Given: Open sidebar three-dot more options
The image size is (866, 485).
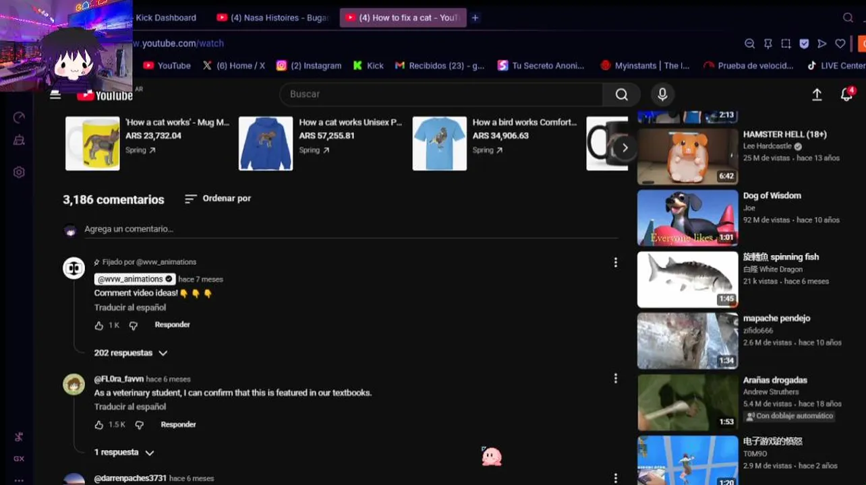Looking at the screenshot, I should [x=19, y=480].
